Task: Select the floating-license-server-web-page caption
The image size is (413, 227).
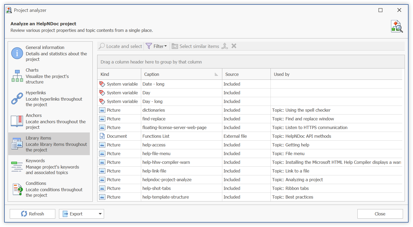Action: pyautogui.click(x=174, y=127)
